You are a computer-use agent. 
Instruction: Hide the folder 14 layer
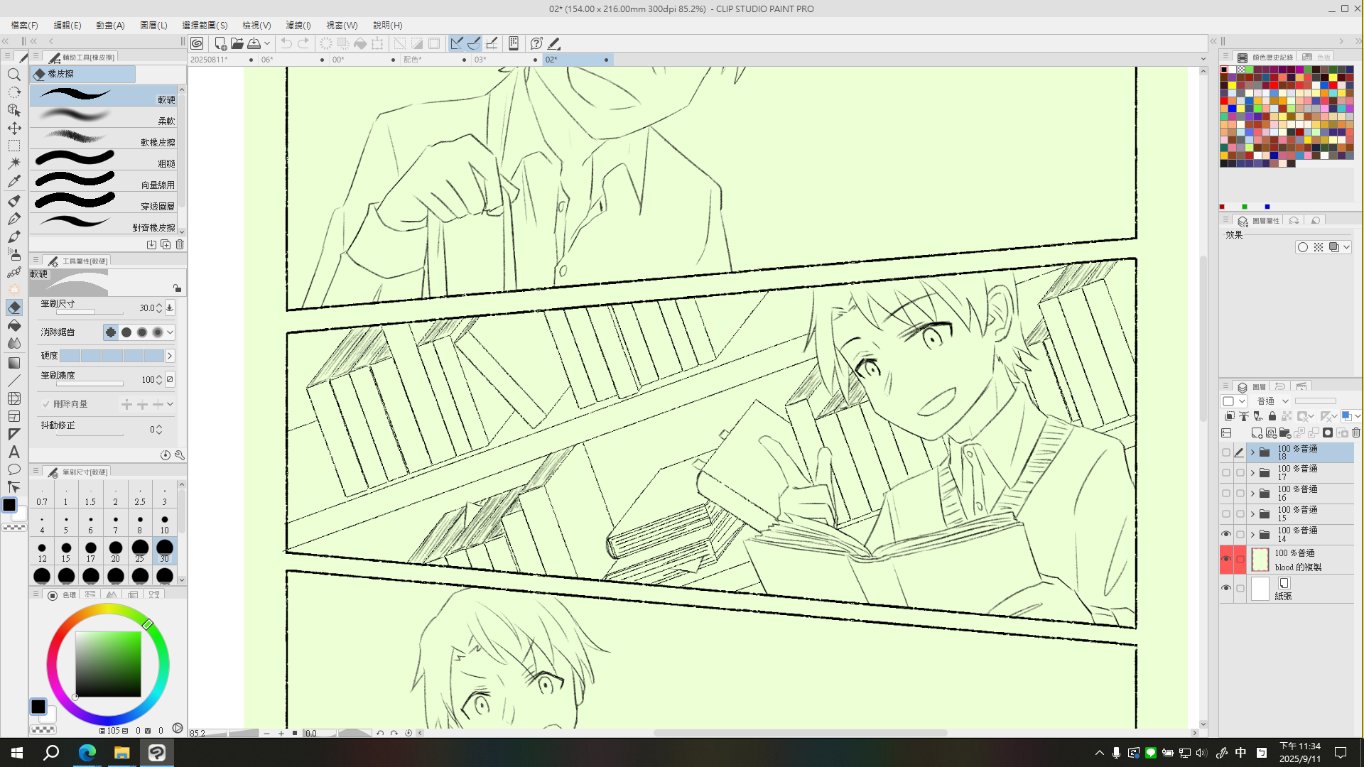point(1226,534)
